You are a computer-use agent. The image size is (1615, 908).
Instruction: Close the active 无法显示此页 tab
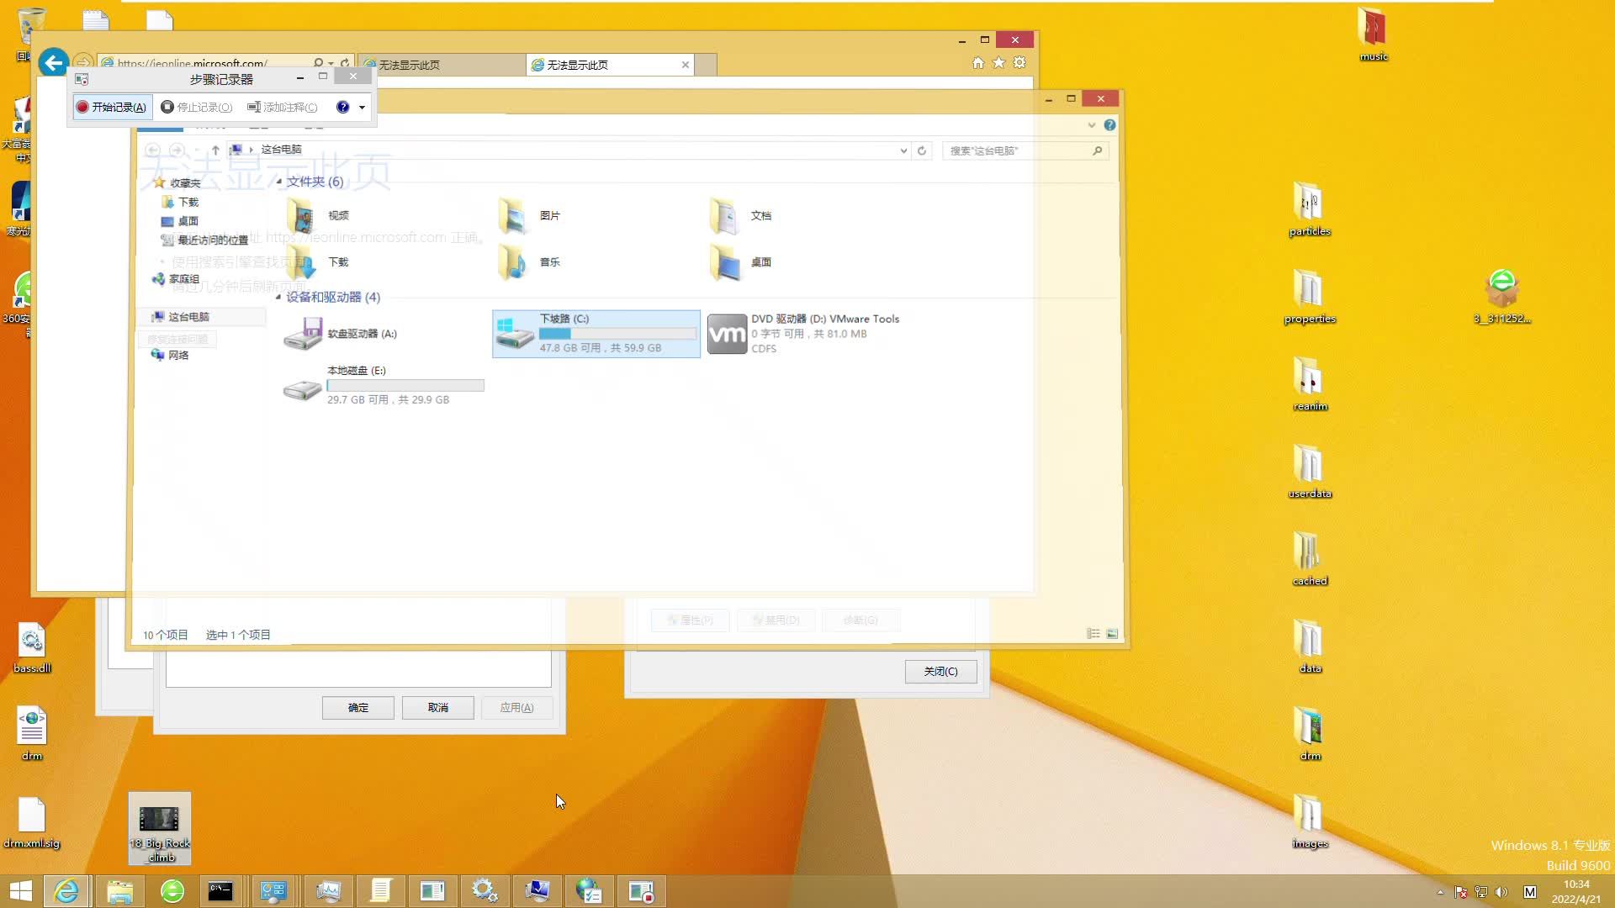[x=686, y=65]
